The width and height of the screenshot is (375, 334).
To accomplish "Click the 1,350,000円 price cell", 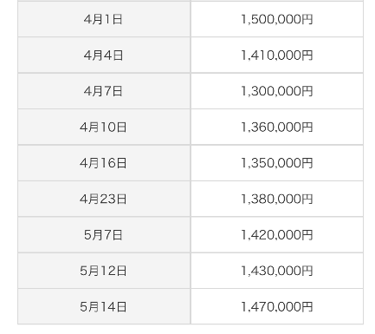I will click(277, 163).
